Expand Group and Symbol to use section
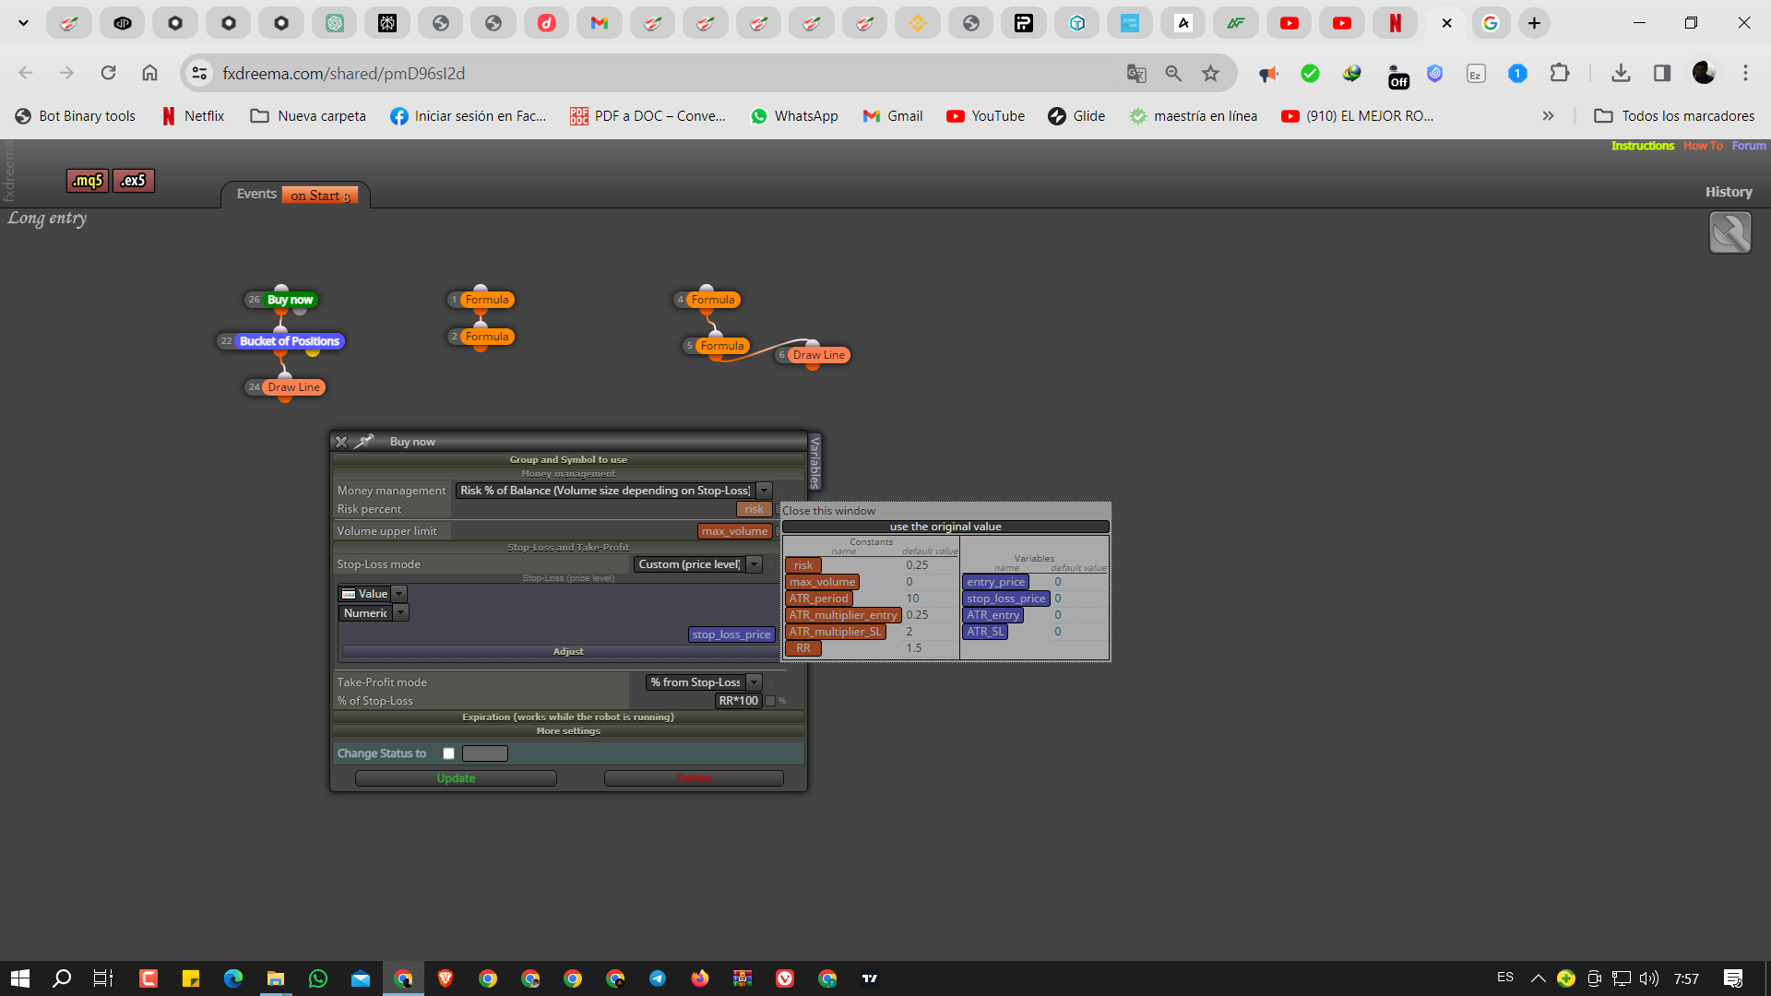 click(x=568, y=459)
